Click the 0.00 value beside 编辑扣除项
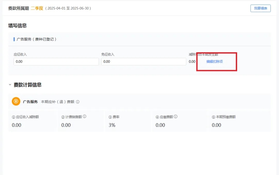 pos(192,62)
